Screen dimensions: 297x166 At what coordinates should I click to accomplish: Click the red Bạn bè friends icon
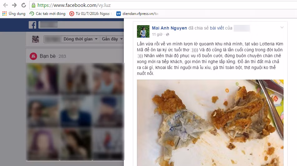[33, 56]
